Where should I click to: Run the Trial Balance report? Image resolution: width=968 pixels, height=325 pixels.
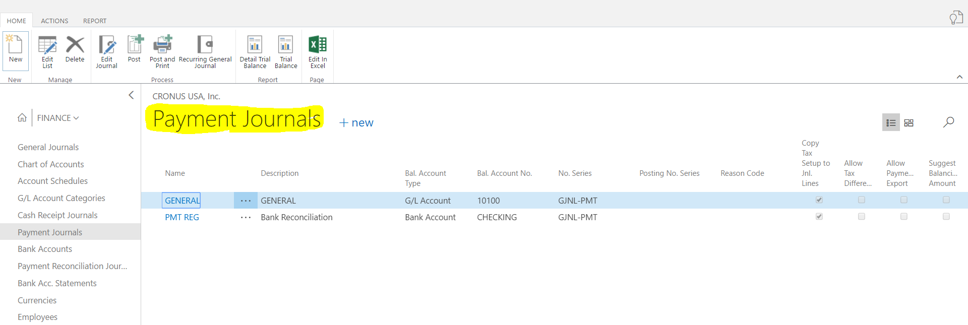(286, 52)
